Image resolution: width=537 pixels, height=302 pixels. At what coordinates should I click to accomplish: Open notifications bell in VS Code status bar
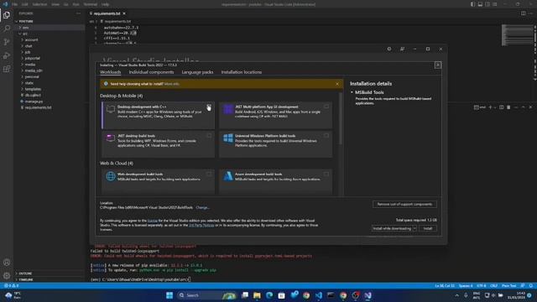point(530,285)
